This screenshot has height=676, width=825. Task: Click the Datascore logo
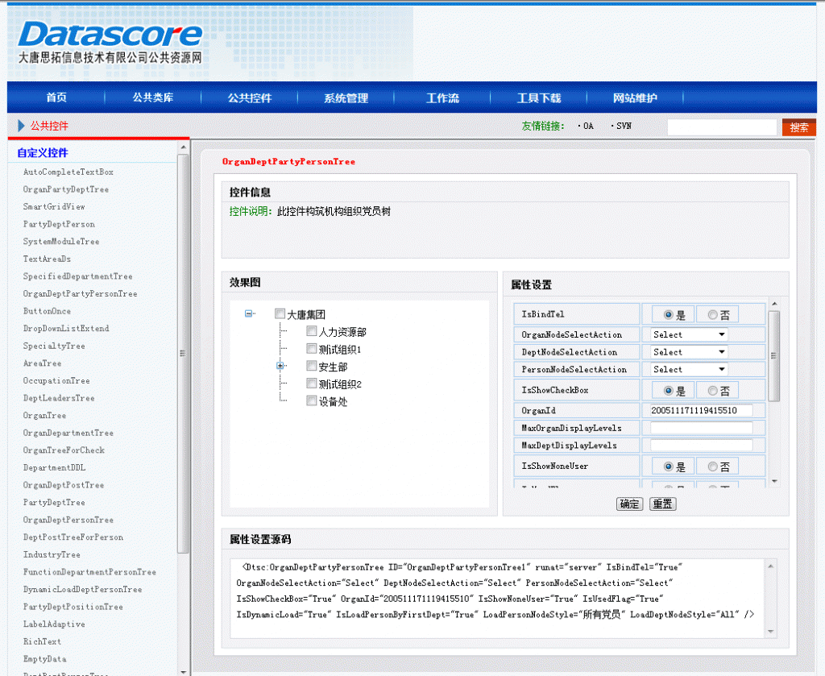click(x=110, y=35)
